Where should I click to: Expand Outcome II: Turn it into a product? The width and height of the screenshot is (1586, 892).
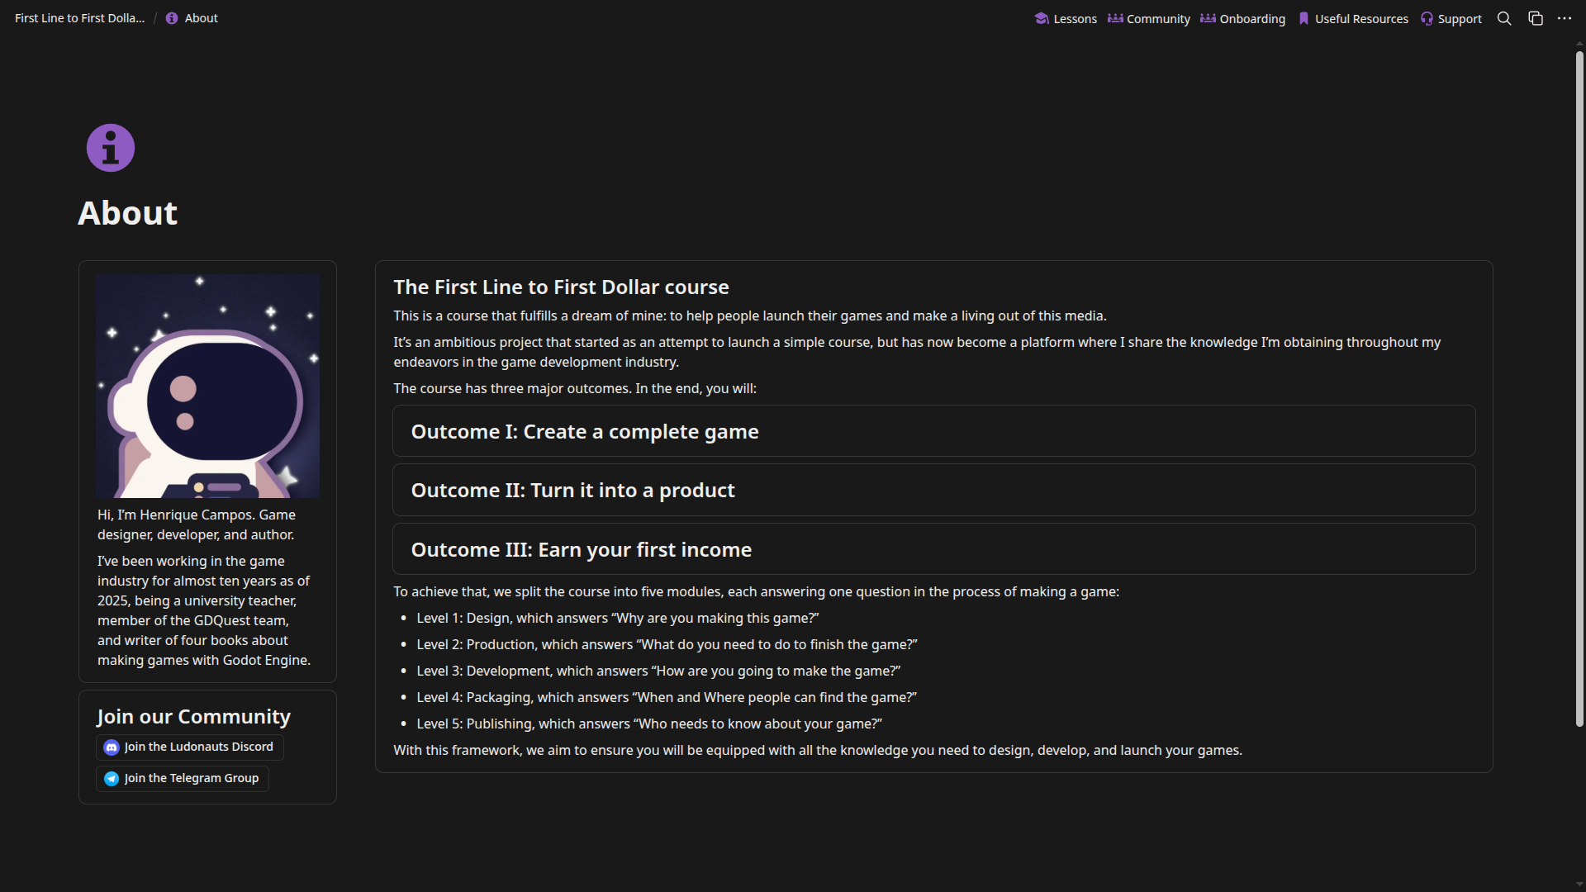click(x=934, y=490)
